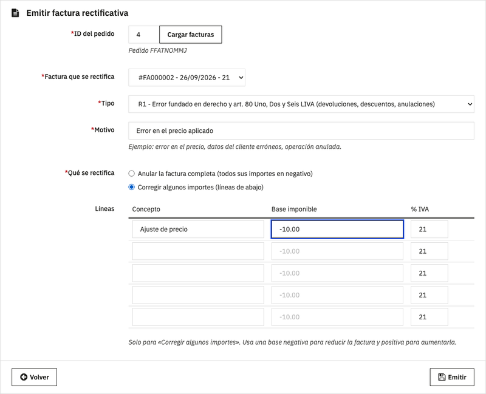The height and width of the screenshot is (394, 486).
Task: Click the fourth line's empty Concepto field
Action: click(198, 295)
